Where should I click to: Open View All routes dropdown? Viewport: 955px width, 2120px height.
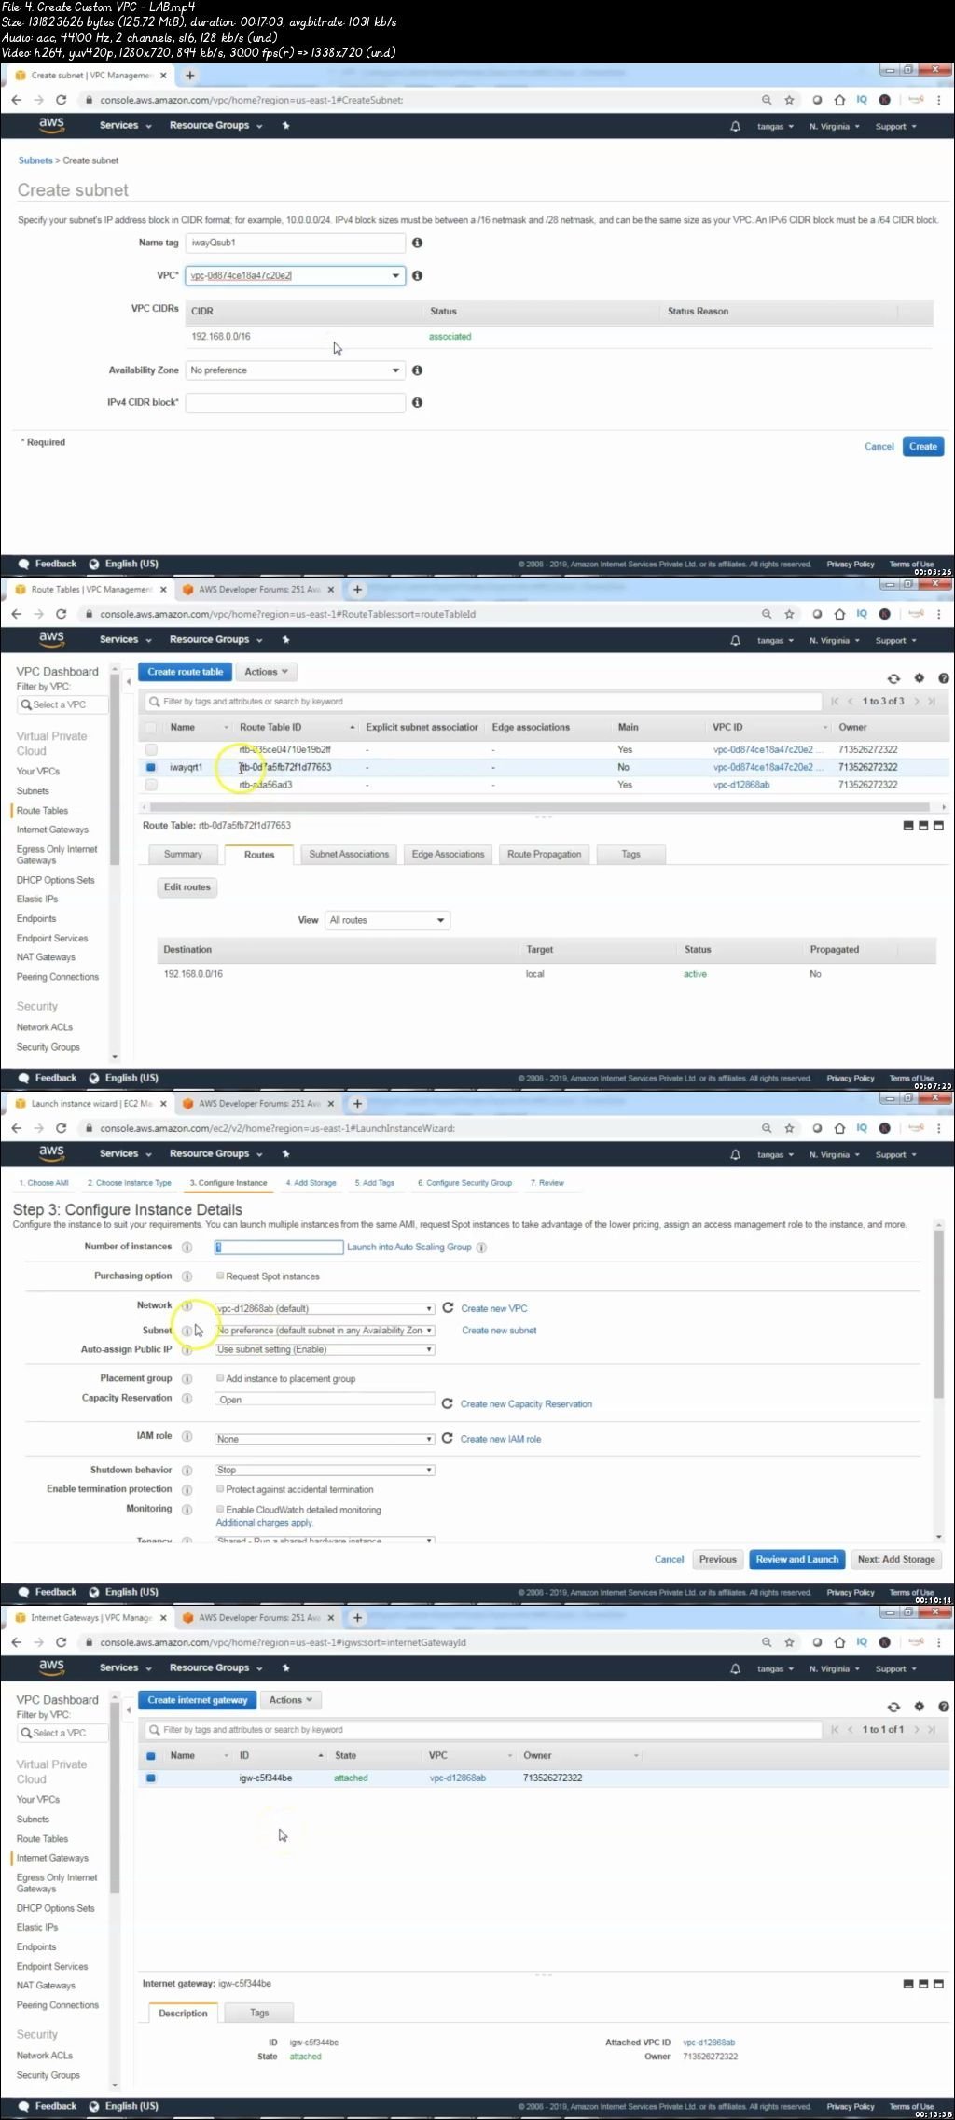(387, 920)
